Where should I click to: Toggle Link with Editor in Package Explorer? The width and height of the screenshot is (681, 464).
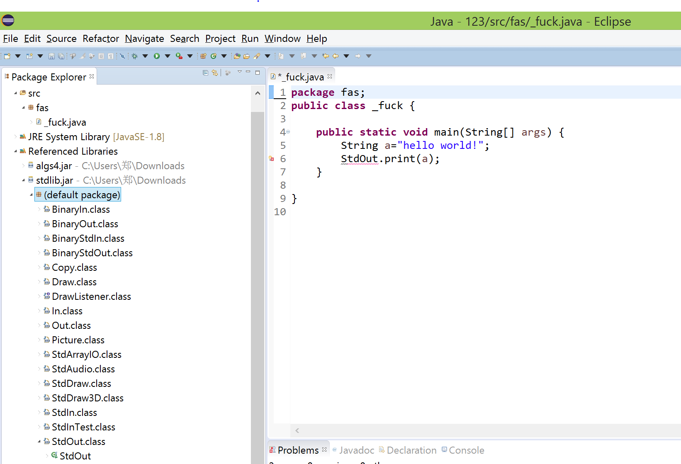tap(215, 73)
